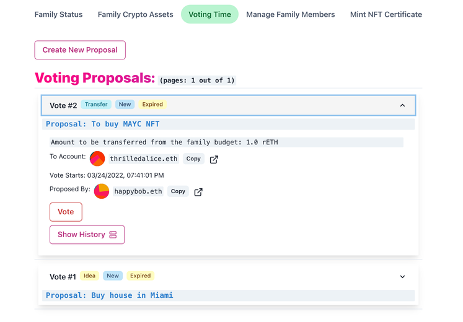Open external link icon for happybob.eth
463x322 pixels.
coord(198,192)
